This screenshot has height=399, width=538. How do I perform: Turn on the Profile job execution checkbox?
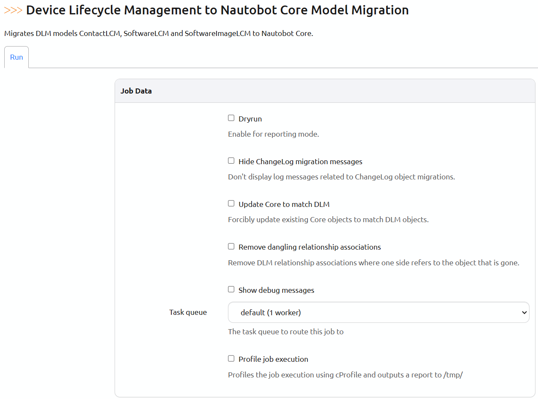pyautogui.click(x=231, y=358)
